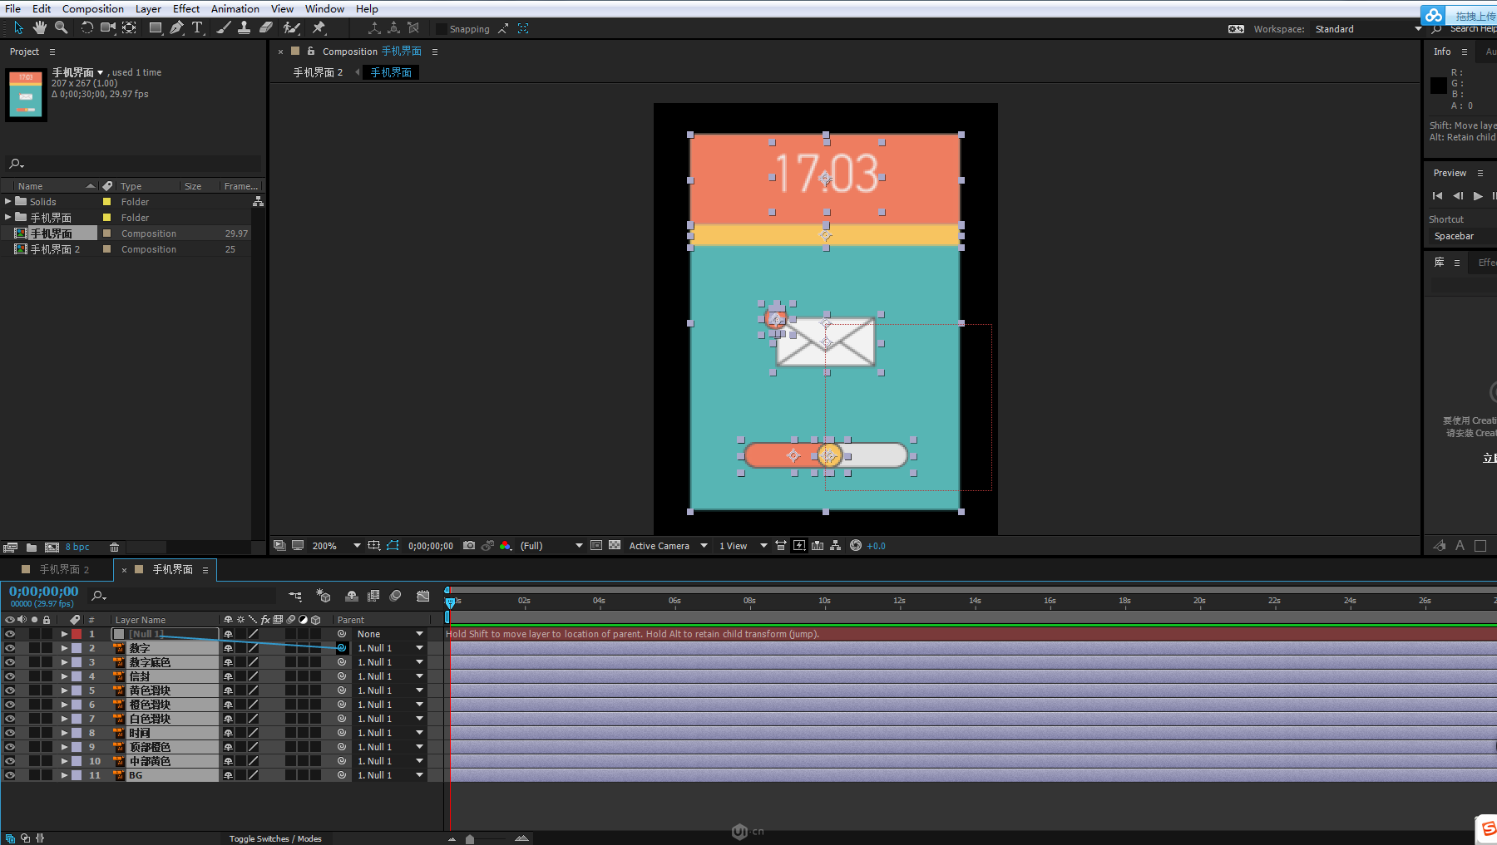Toggle visibility of the 信封 layer
The height and width of the screenshot is (845, 1497).
tap(10, 676)
